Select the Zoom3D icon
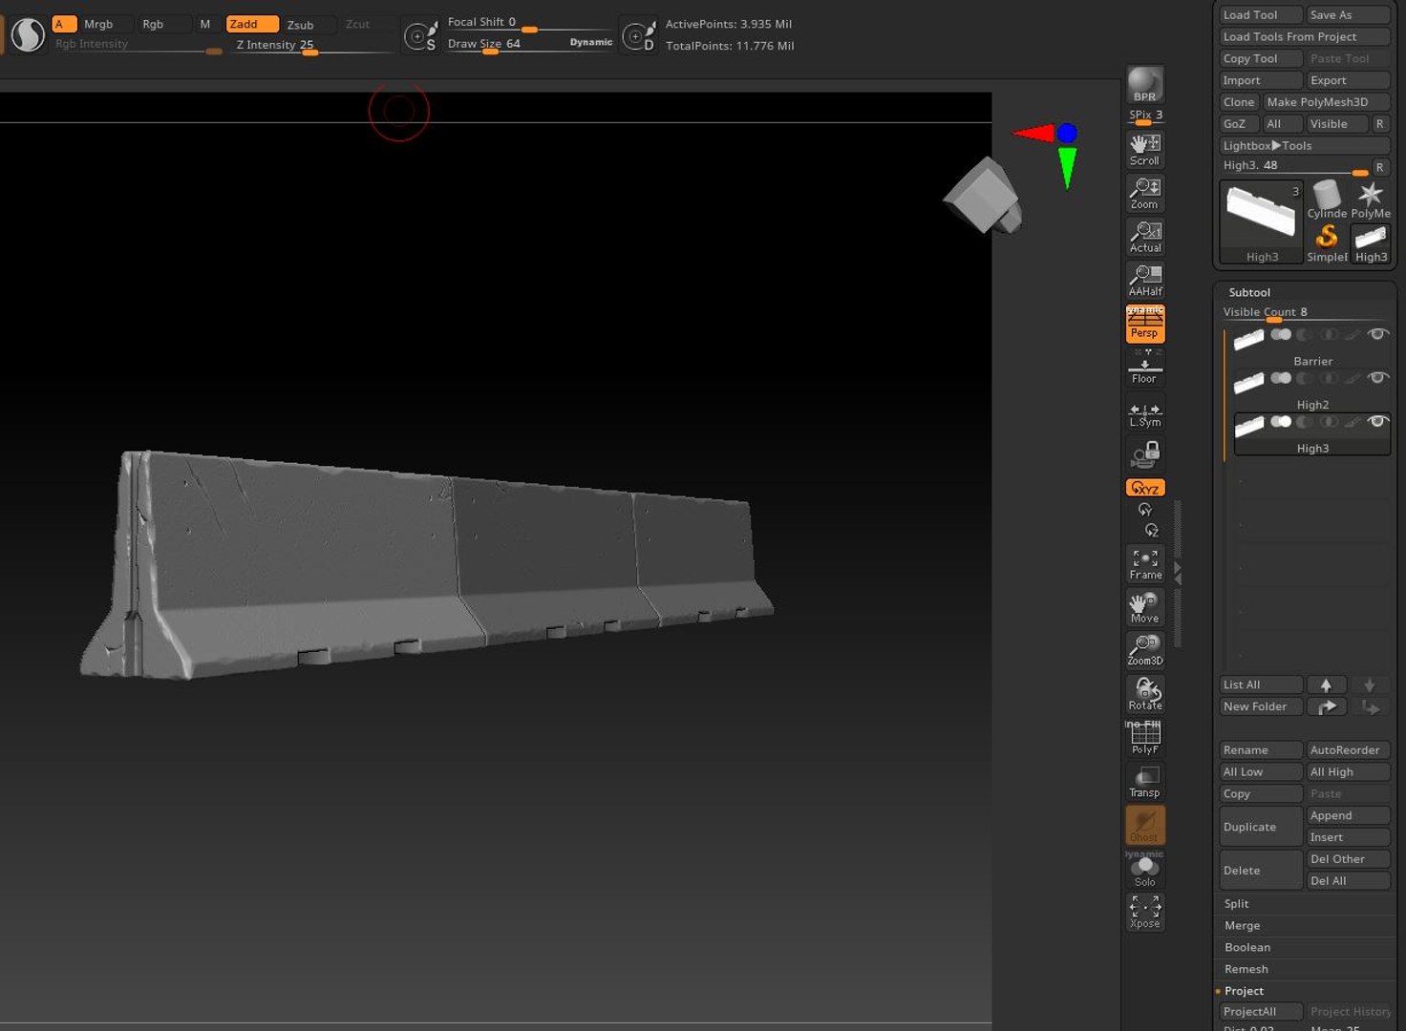The image size is (1406, 1031). click(1144, 651)
